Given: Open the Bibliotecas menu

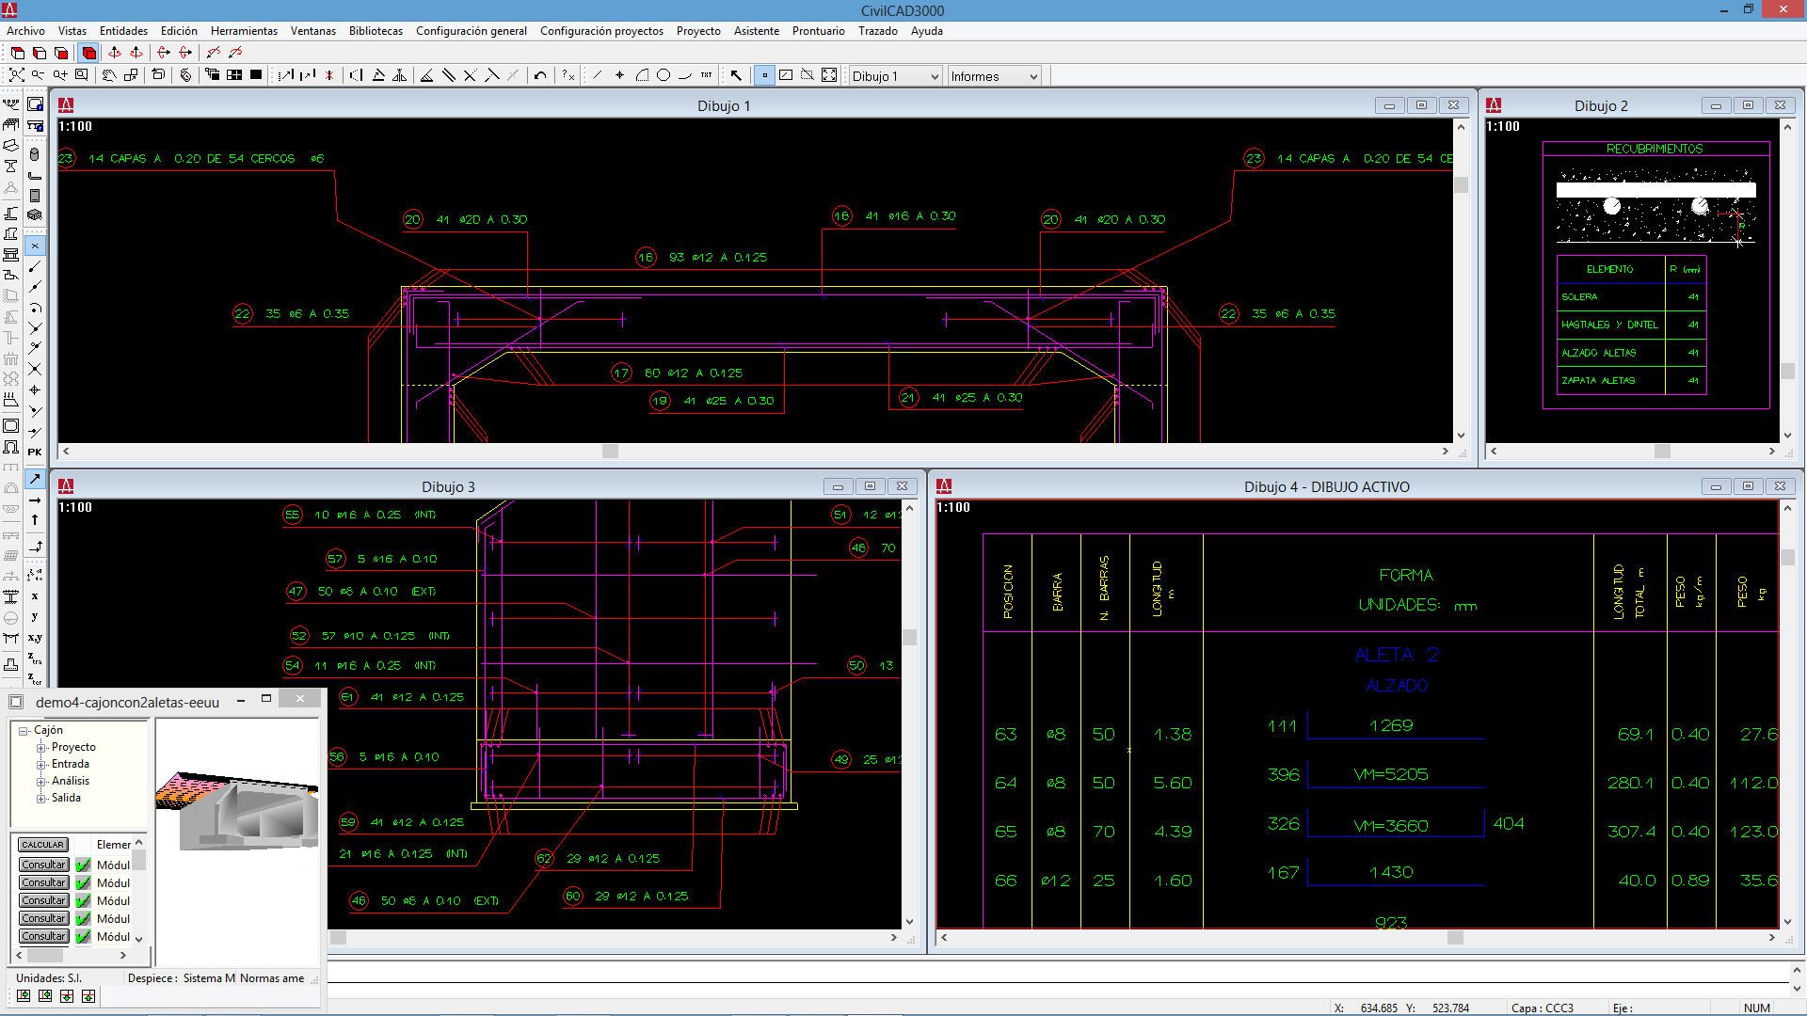Looking at the screenshot, I should click(376, 31).
